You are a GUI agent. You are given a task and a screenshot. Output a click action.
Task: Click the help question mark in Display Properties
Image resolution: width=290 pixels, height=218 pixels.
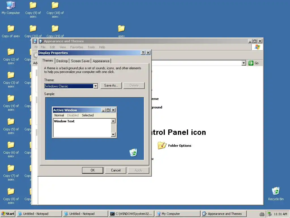click(143, 53)
